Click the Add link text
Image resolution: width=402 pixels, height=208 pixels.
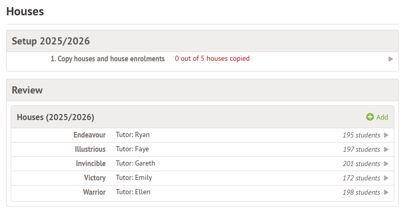[x=382, y=117]
